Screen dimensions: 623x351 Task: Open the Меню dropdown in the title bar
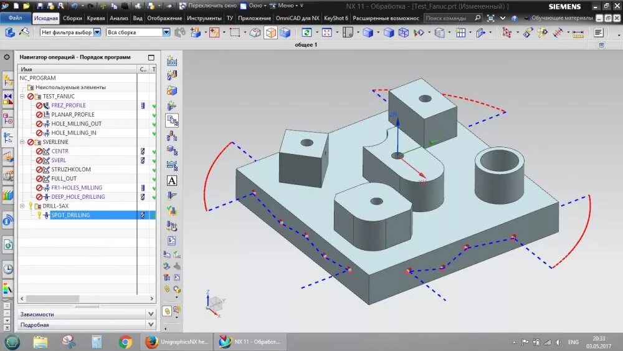click(x=286, y=6)
